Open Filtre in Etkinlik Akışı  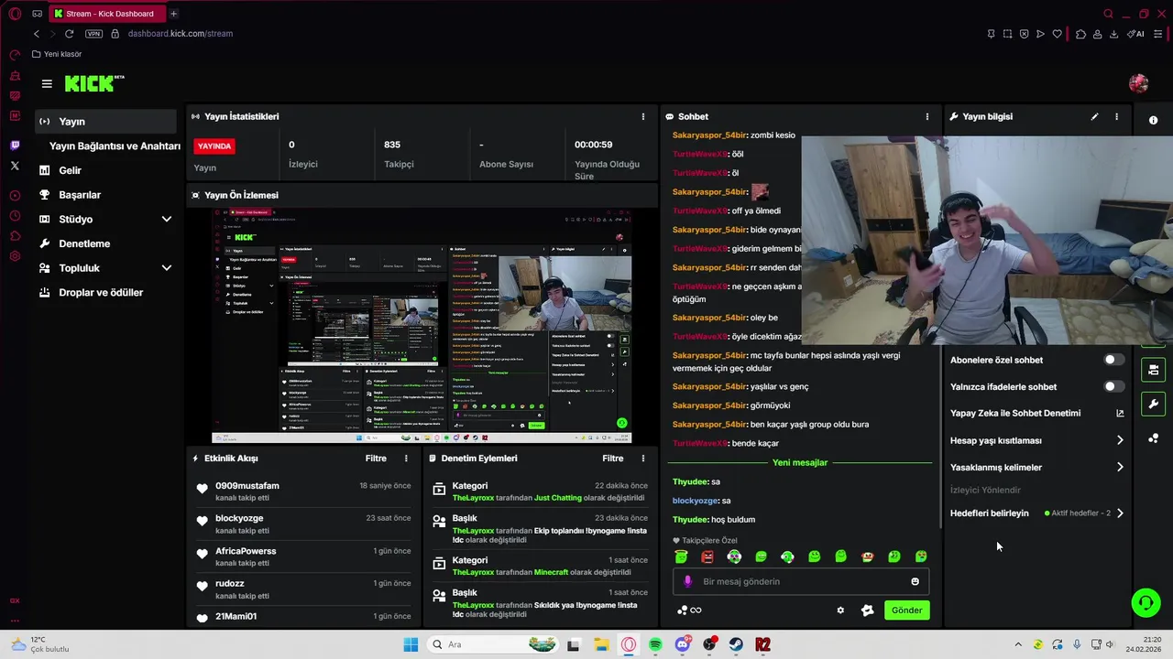376,459
